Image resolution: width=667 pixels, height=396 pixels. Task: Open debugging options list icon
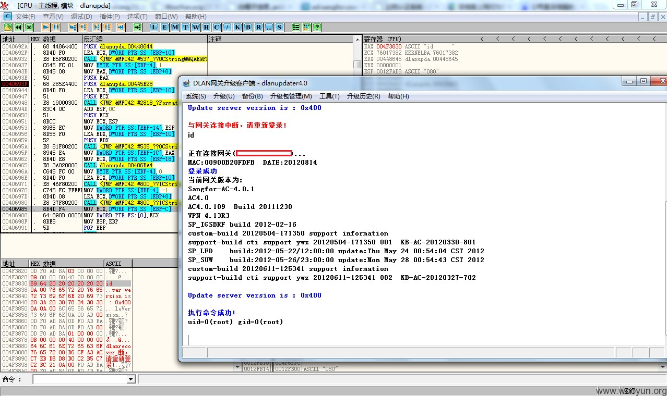pos(296,27)
